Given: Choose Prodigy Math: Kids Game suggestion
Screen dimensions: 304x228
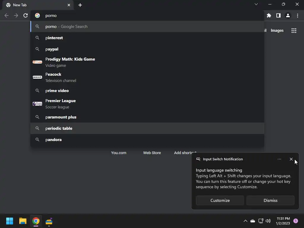Looking at the screenshot, I should (x=147, y=62).
